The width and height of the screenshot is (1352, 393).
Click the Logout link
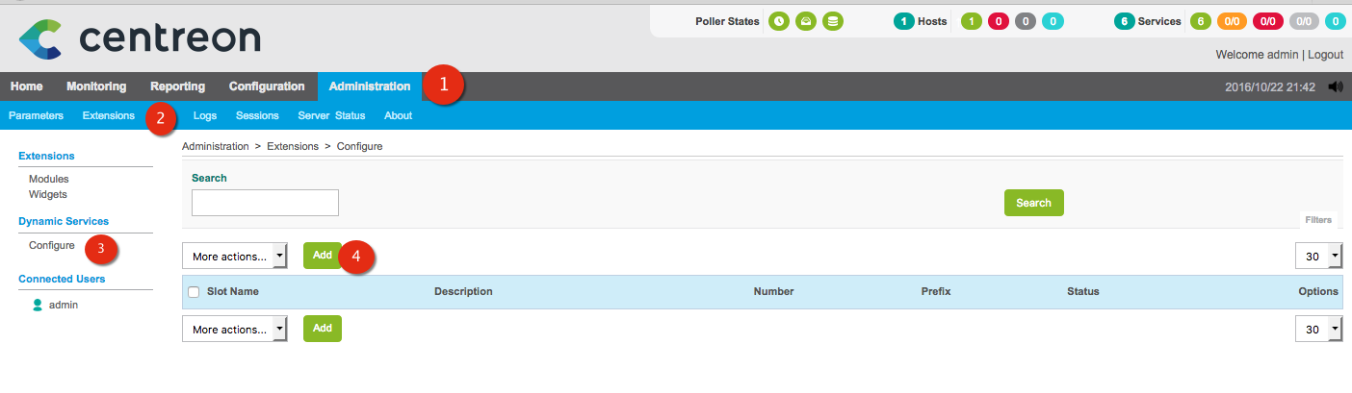[x=1325, y=55]
